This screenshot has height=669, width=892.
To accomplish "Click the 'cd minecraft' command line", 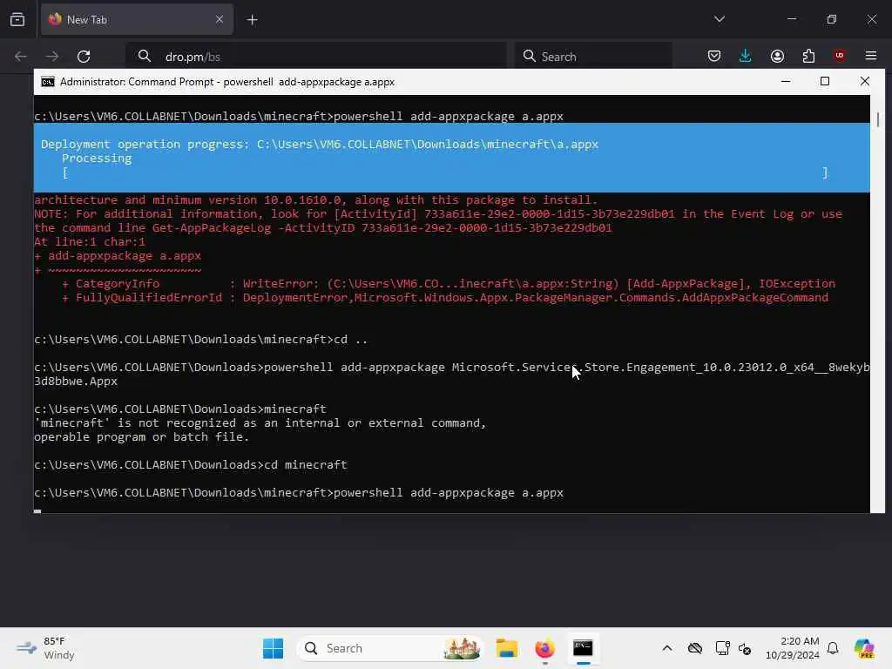I will [x=191, y=465].
